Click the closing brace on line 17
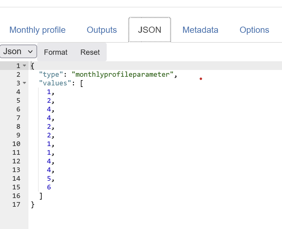 point(33,205)
